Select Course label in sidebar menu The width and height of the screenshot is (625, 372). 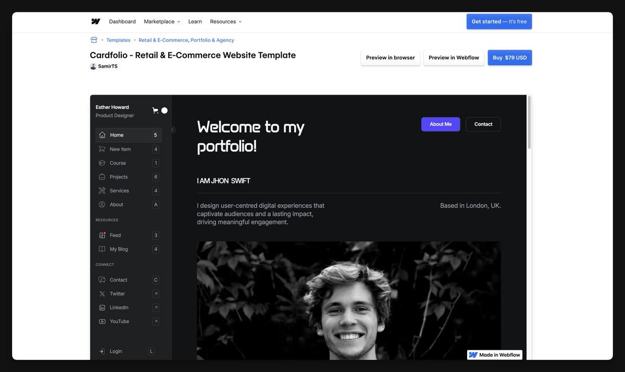(118, 163)
